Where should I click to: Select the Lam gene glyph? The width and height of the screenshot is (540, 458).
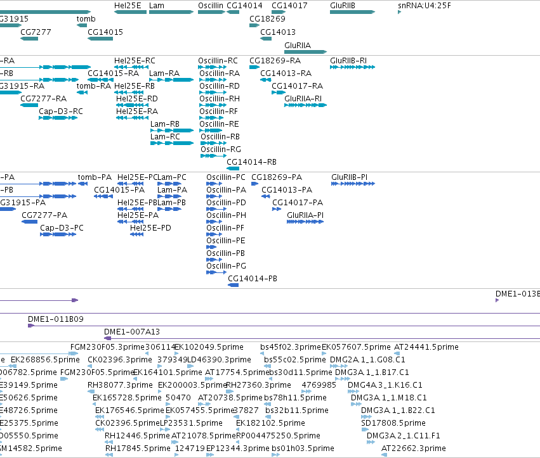click(171, 12)
